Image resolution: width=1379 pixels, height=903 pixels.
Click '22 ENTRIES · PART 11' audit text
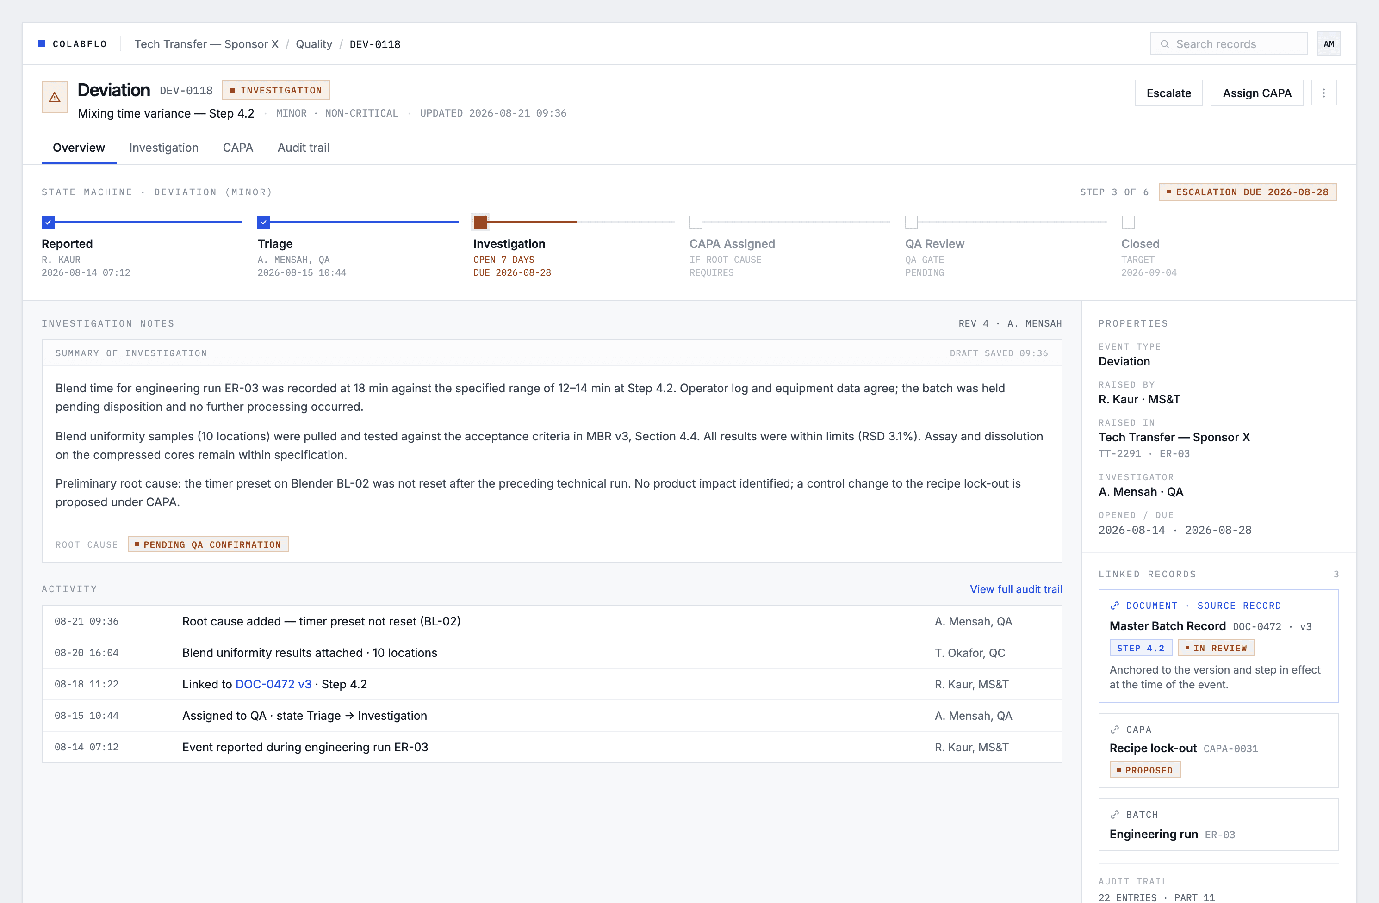(x=1156, y=897)
